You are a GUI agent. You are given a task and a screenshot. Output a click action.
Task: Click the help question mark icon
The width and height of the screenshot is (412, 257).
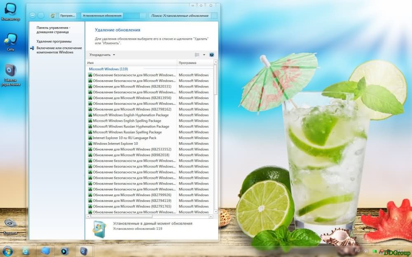pos(212,55)
